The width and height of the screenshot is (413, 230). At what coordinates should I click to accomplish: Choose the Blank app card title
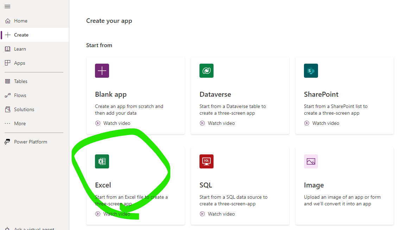click(x=111, y=94)
